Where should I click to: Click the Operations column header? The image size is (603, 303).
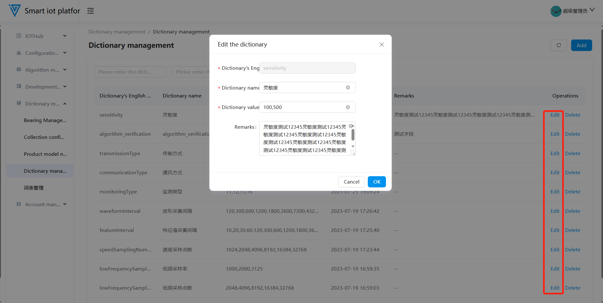click(x=565, y=96)
